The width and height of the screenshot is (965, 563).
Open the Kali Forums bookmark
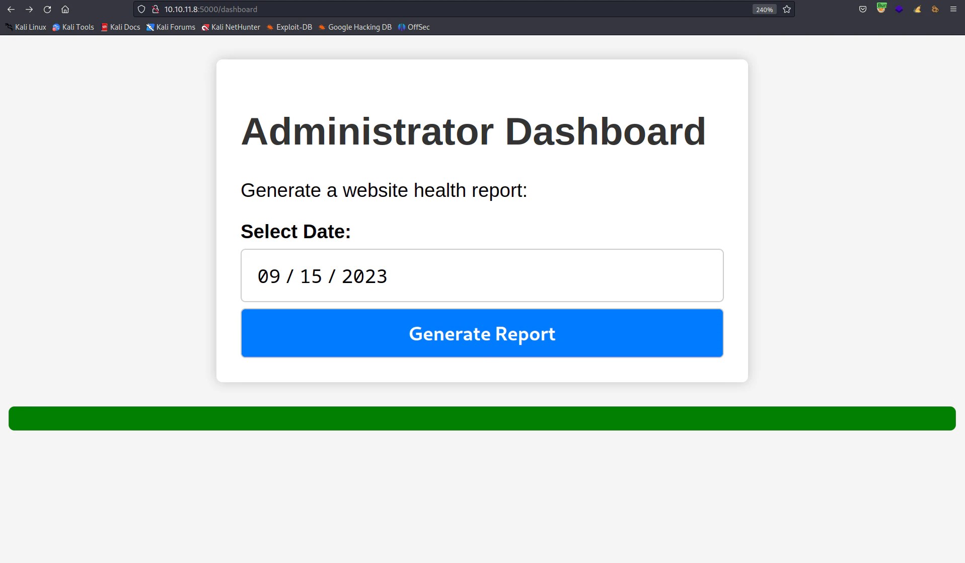coord(171,27)
